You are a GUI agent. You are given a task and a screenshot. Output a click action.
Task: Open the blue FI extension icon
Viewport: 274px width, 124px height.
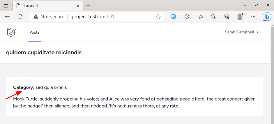(174, 17)
